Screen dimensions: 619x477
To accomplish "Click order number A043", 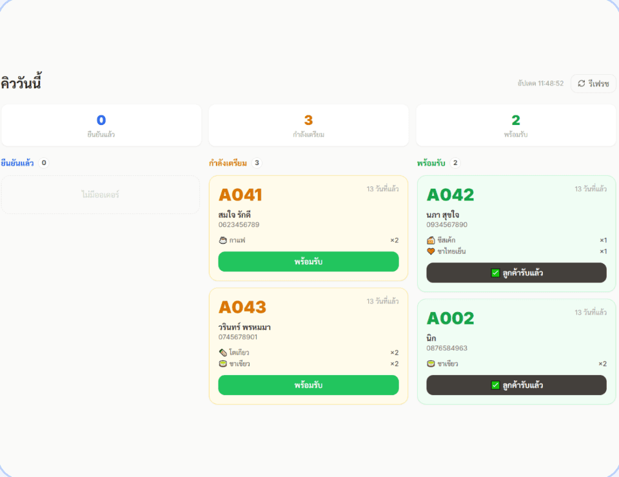I will (242, 307).
